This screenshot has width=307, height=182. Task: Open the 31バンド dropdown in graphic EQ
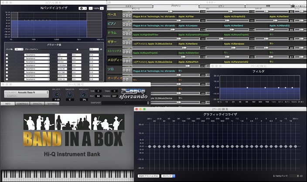tap(168, 176)
